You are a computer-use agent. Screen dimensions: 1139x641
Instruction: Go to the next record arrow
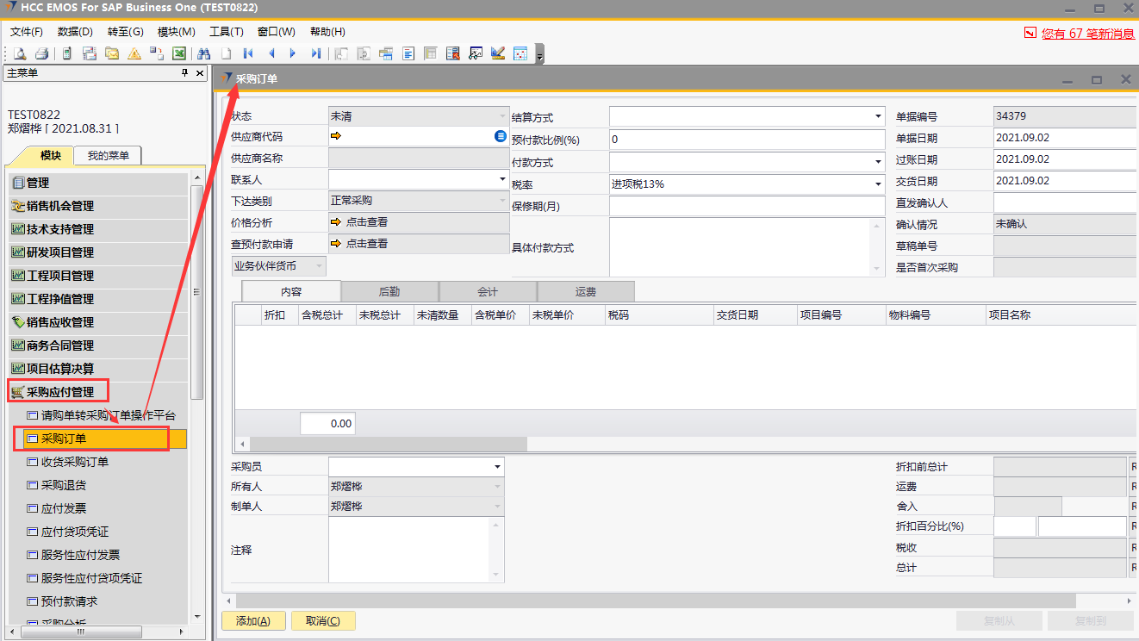293,53
